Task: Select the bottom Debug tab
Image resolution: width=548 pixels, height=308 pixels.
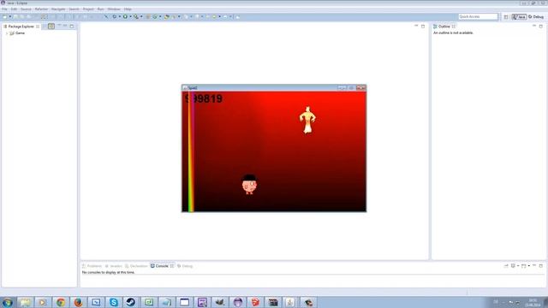Action: tap(185, 266)
